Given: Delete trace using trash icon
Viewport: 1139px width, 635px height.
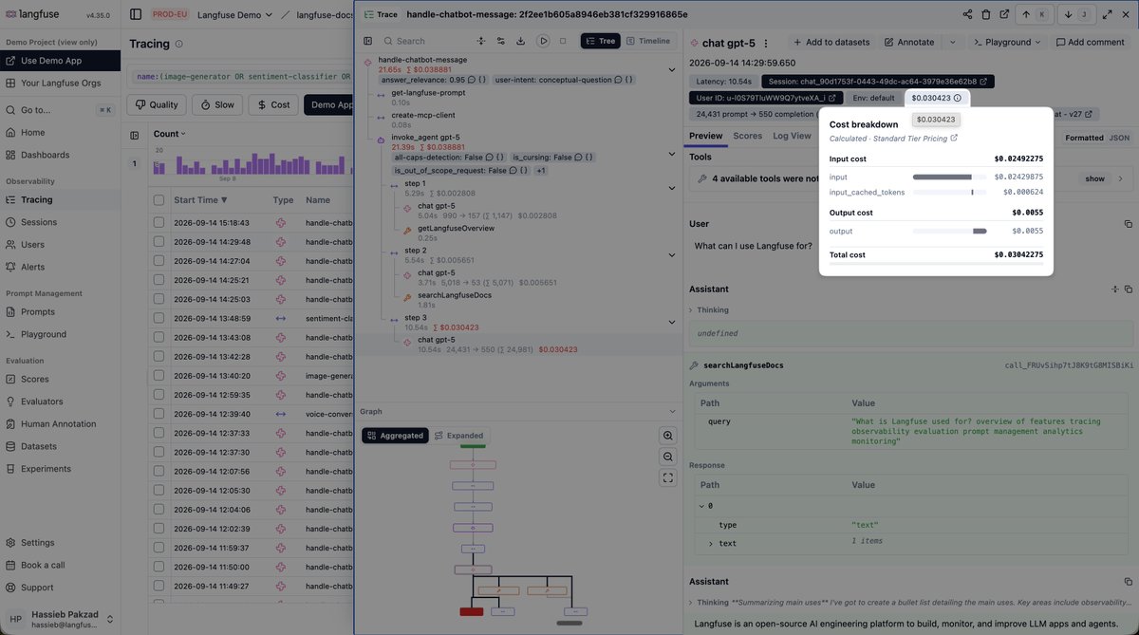Looking at the screenshot, I should [985, 14].
